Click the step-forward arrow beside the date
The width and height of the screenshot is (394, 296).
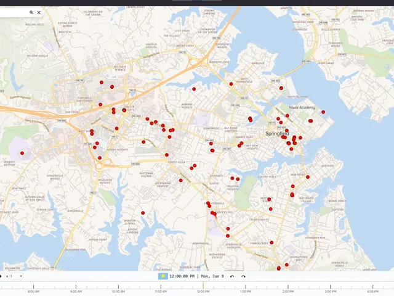(x=243, y=276)
